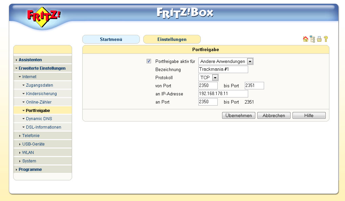Open the sitemap overview icon
The height and width of the screenshot is (201, 345).
click(x=312, y=39)
